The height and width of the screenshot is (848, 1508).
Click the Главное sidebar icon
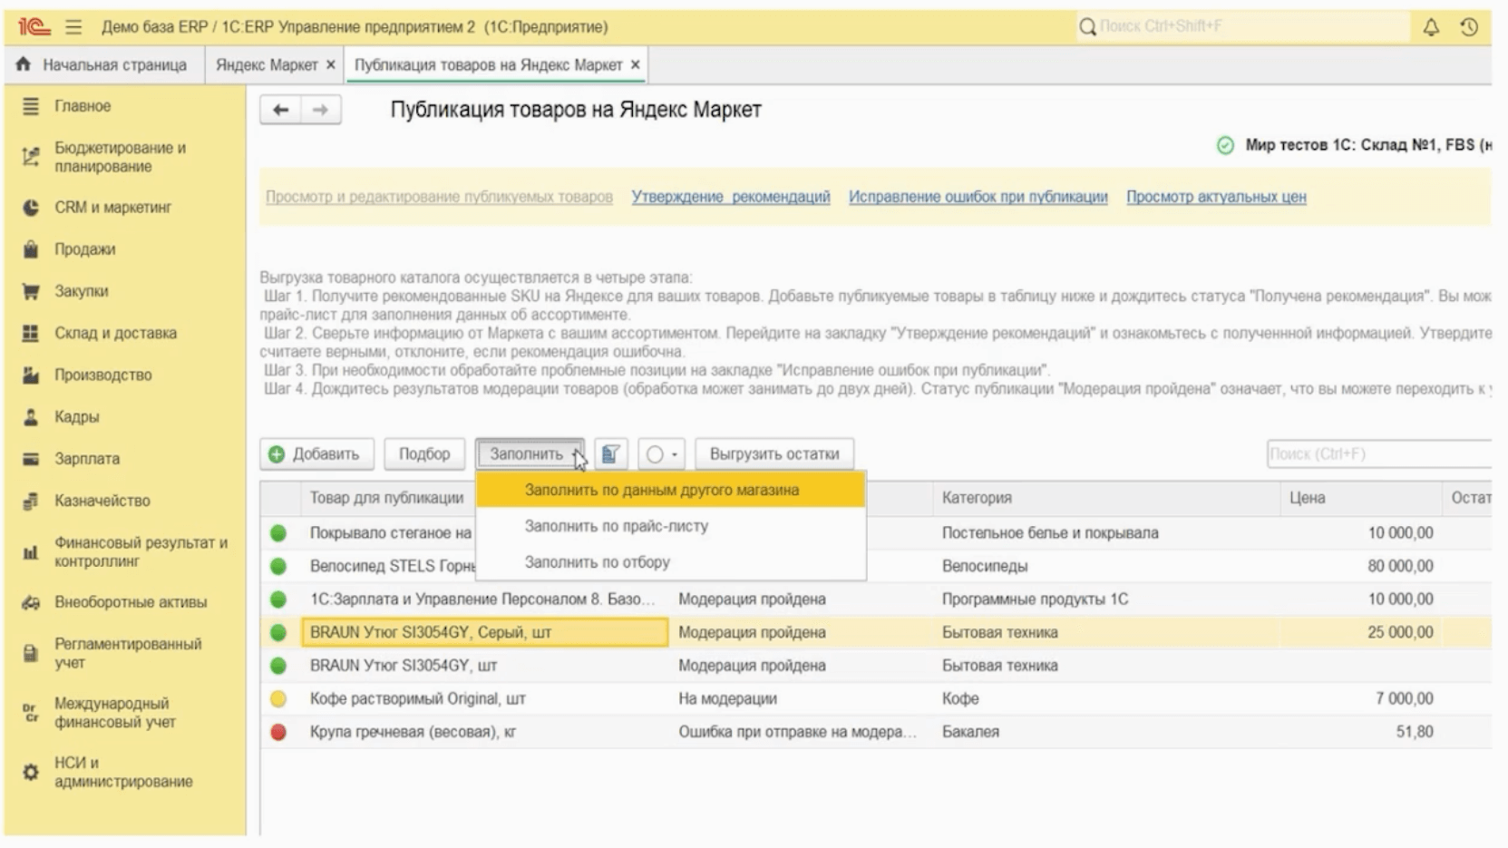tap(31, 106)
